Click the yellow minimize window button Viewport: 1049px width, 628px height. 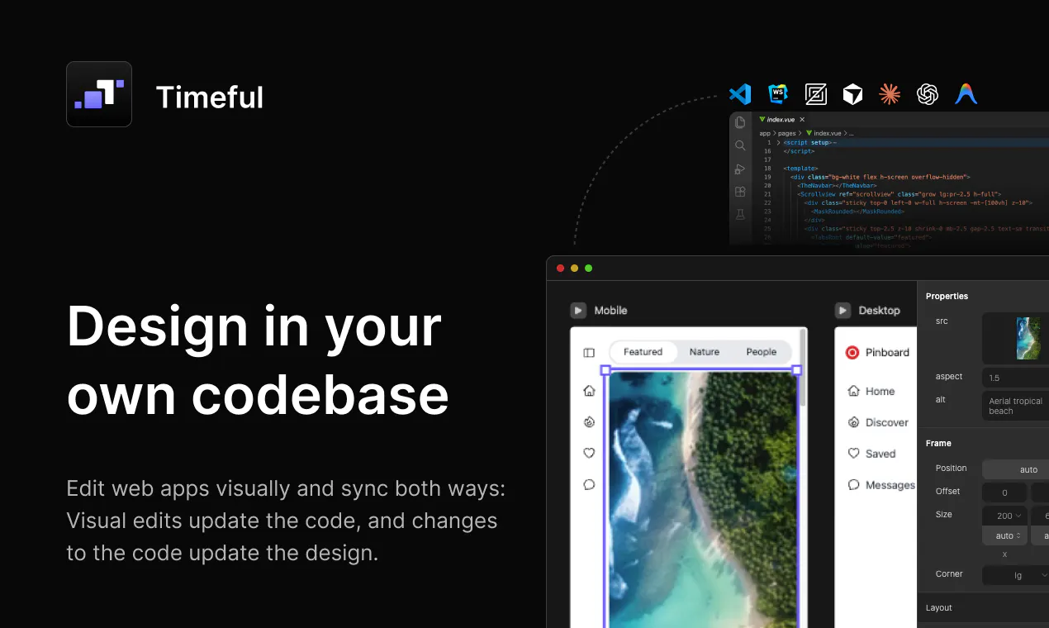pos(575,269)
